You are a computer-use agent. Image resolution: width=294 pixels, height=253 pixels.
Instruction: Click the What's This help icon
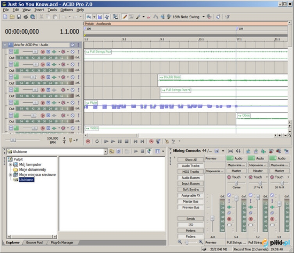click(227, 17)
